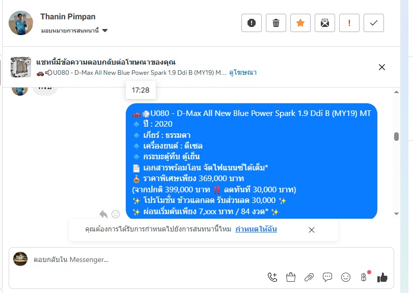The width and height of the screenshot is (413, 293).
Task: Flag conversation as priority with red exclamation
Action: pos(349,23)
